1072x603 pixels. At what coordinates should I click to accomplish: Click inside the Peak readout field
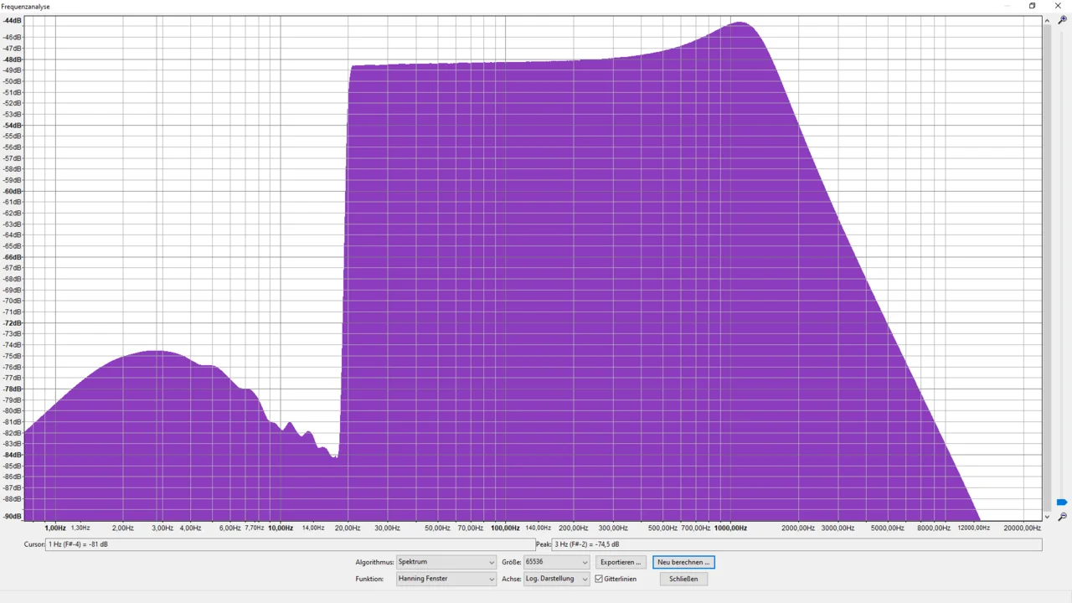[796, 544]
